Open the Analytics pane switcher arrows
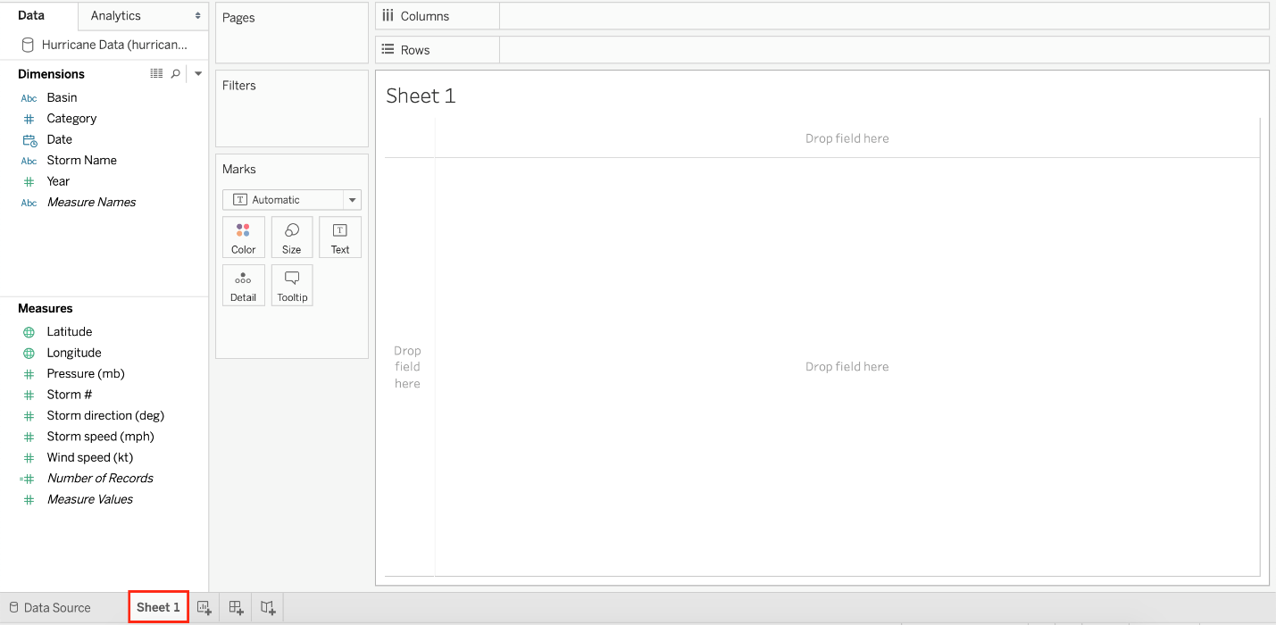1276x625 pixels. (197, 16)
